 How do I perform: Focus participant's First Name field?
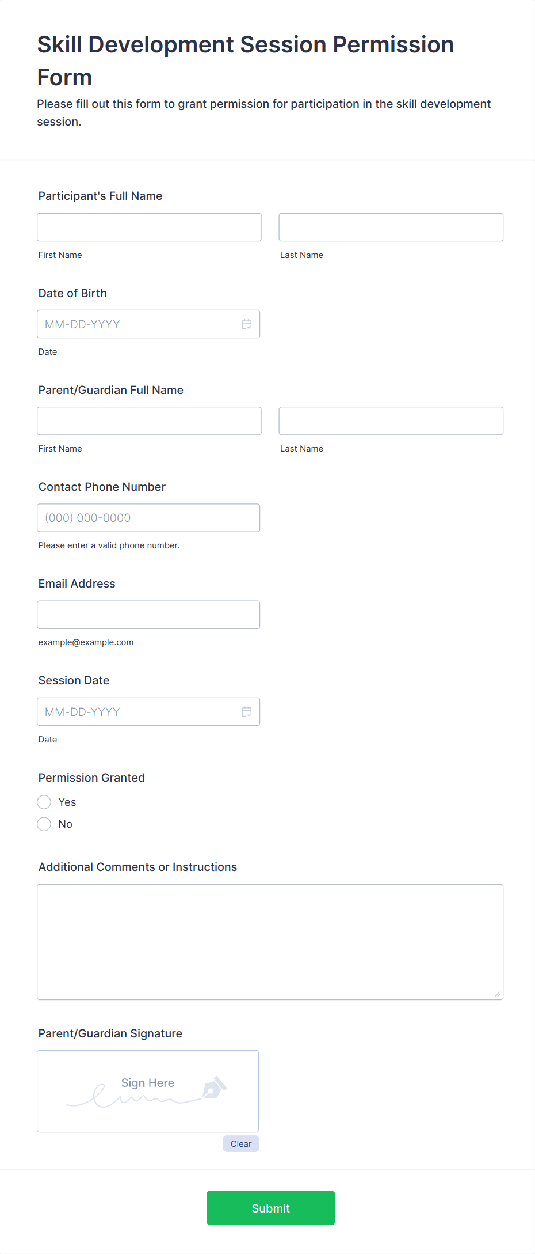pos(149,228)
